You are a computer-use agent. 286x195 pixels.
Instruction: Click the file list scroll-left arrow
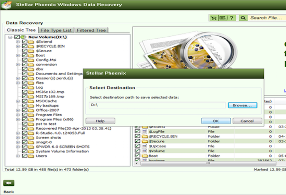click(137, 164)
